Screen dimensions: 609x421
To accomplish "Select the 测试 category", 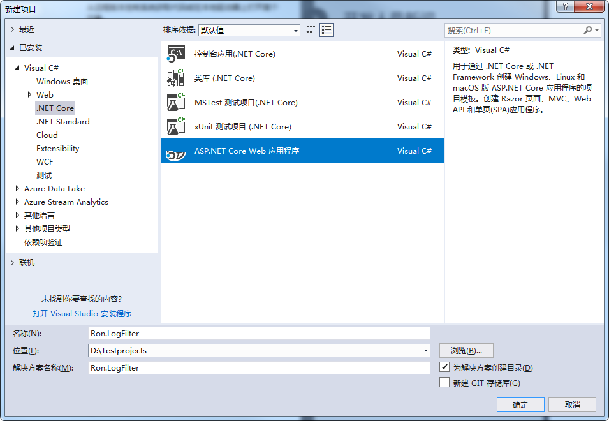I will coord(44,175).
